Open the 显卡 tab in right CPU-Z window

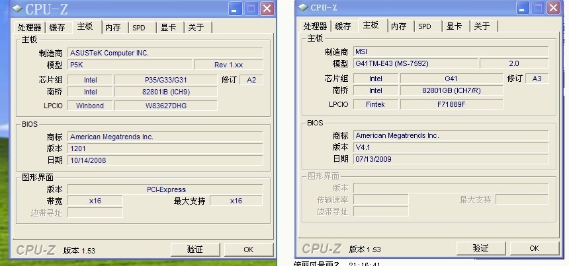point(455,26)
